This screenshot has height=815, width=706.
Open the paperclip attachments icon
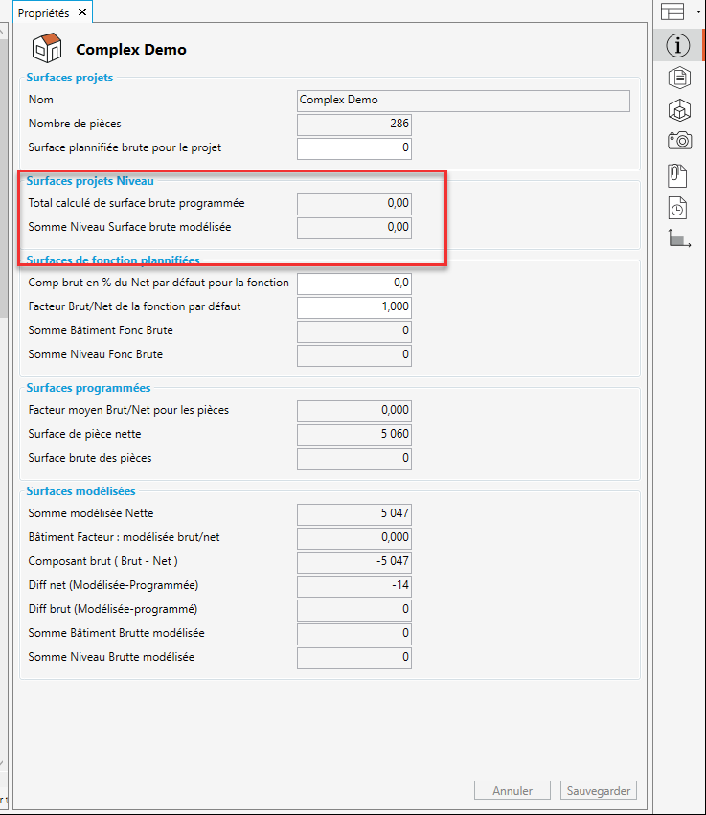coord(678,174)
